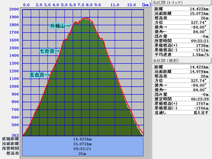Click the 13.0 distance axis label
This screenshot has width=212, height=159.
[x=131, y=5]
